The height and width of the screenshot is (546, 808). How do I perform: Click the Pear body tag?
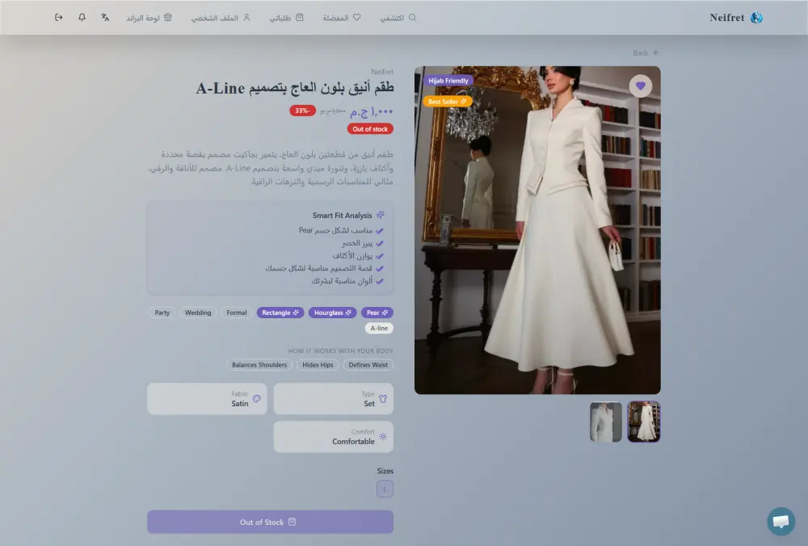(x=377, y=313)
